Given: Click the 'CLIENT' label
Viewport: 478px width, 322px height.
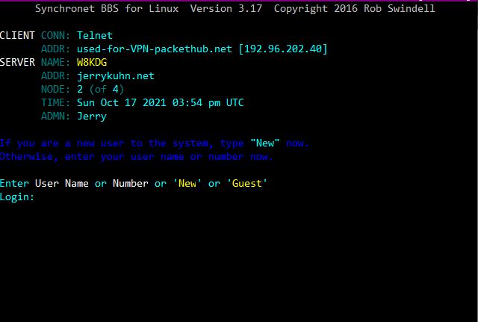Looking at the screenshot, I should [17, 35].
